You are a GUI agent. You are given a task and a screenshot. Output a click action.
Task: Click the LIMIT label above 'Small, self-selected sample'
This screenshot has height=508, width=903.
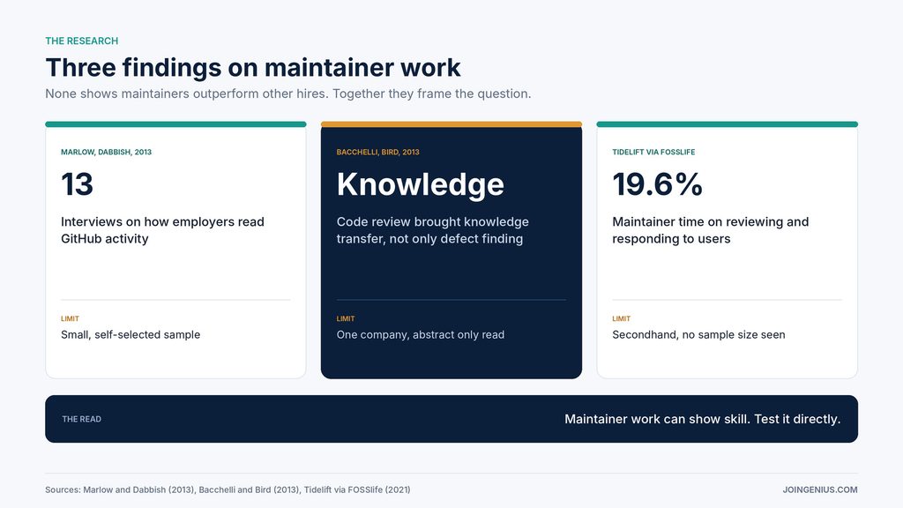point(70,318)
